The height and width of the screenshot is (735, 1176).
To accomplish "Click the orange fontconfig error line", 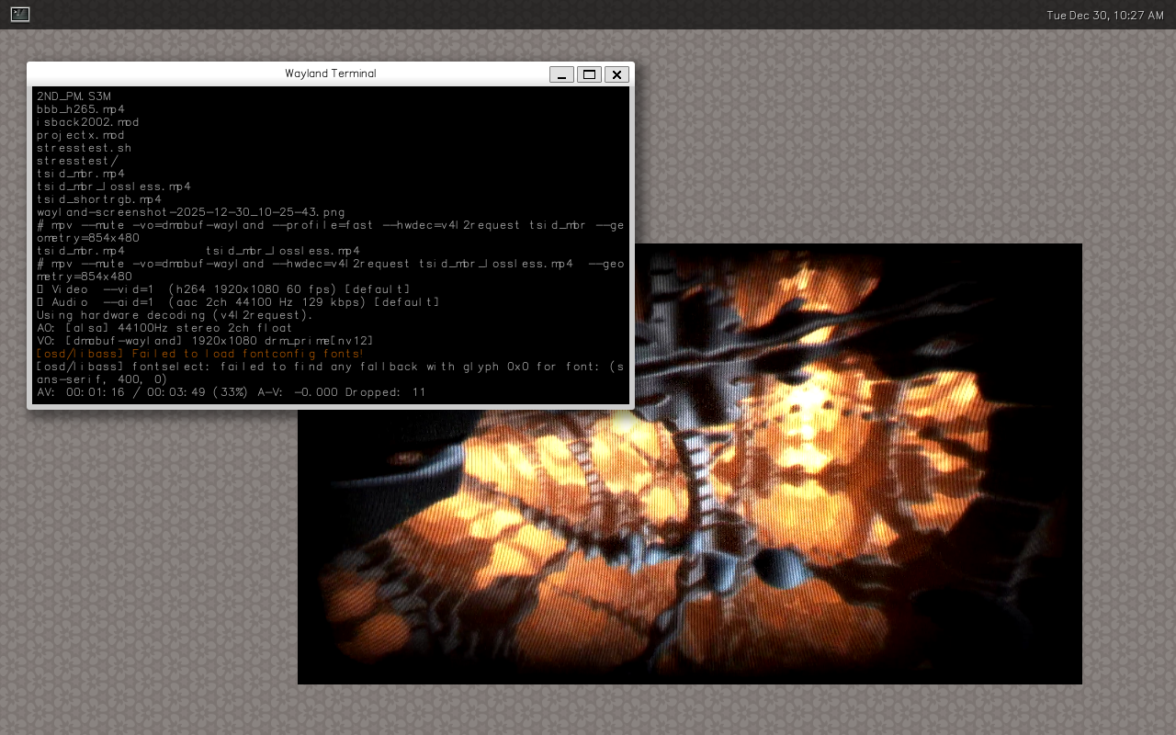I will 200,354.
